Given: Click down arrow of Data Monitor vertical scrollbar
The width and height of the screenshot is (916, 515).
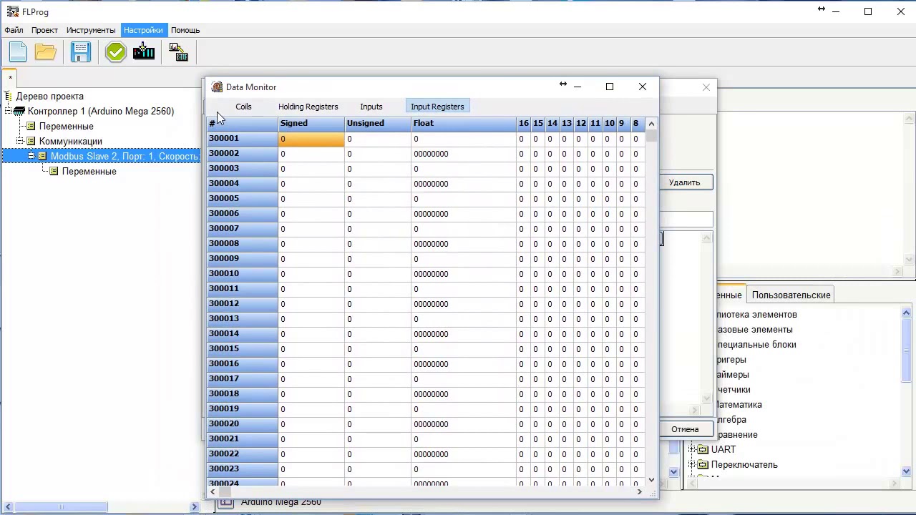Looking at the screenshot, I should click(651, 480).
